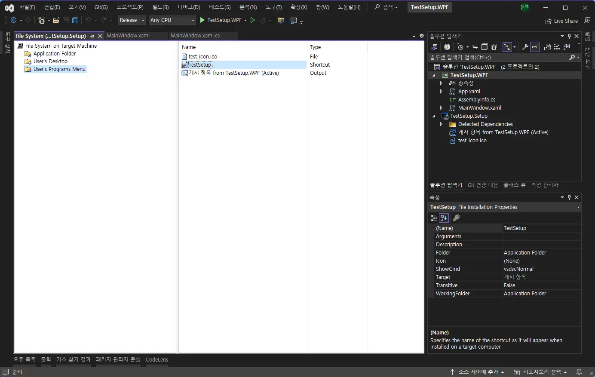Click the Property Pages wrench icon
595x377 pixels.
point(456,218)
